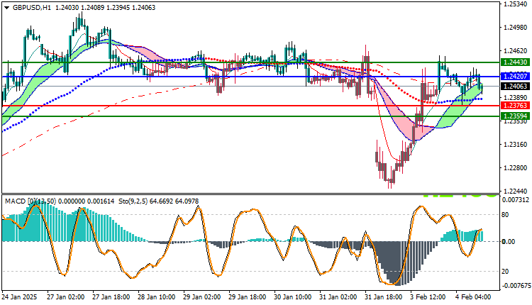Select the 1.23763 red price level label
This screenshot has width=532, height=305.
click(515, 106)
